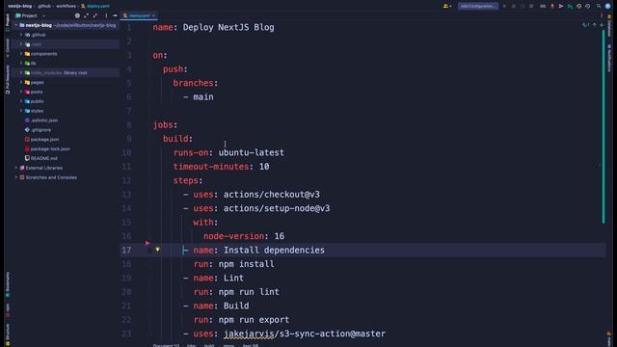This screenshot has height=347, width=617.
Task: Click 'Deploy NextJS Blog' on line 1
Action: click(x=228, y=28)
